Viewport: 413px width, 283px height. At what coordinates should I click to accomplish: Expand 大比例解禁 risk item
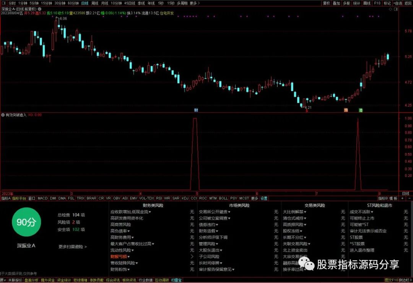click(x=295, y=212)
